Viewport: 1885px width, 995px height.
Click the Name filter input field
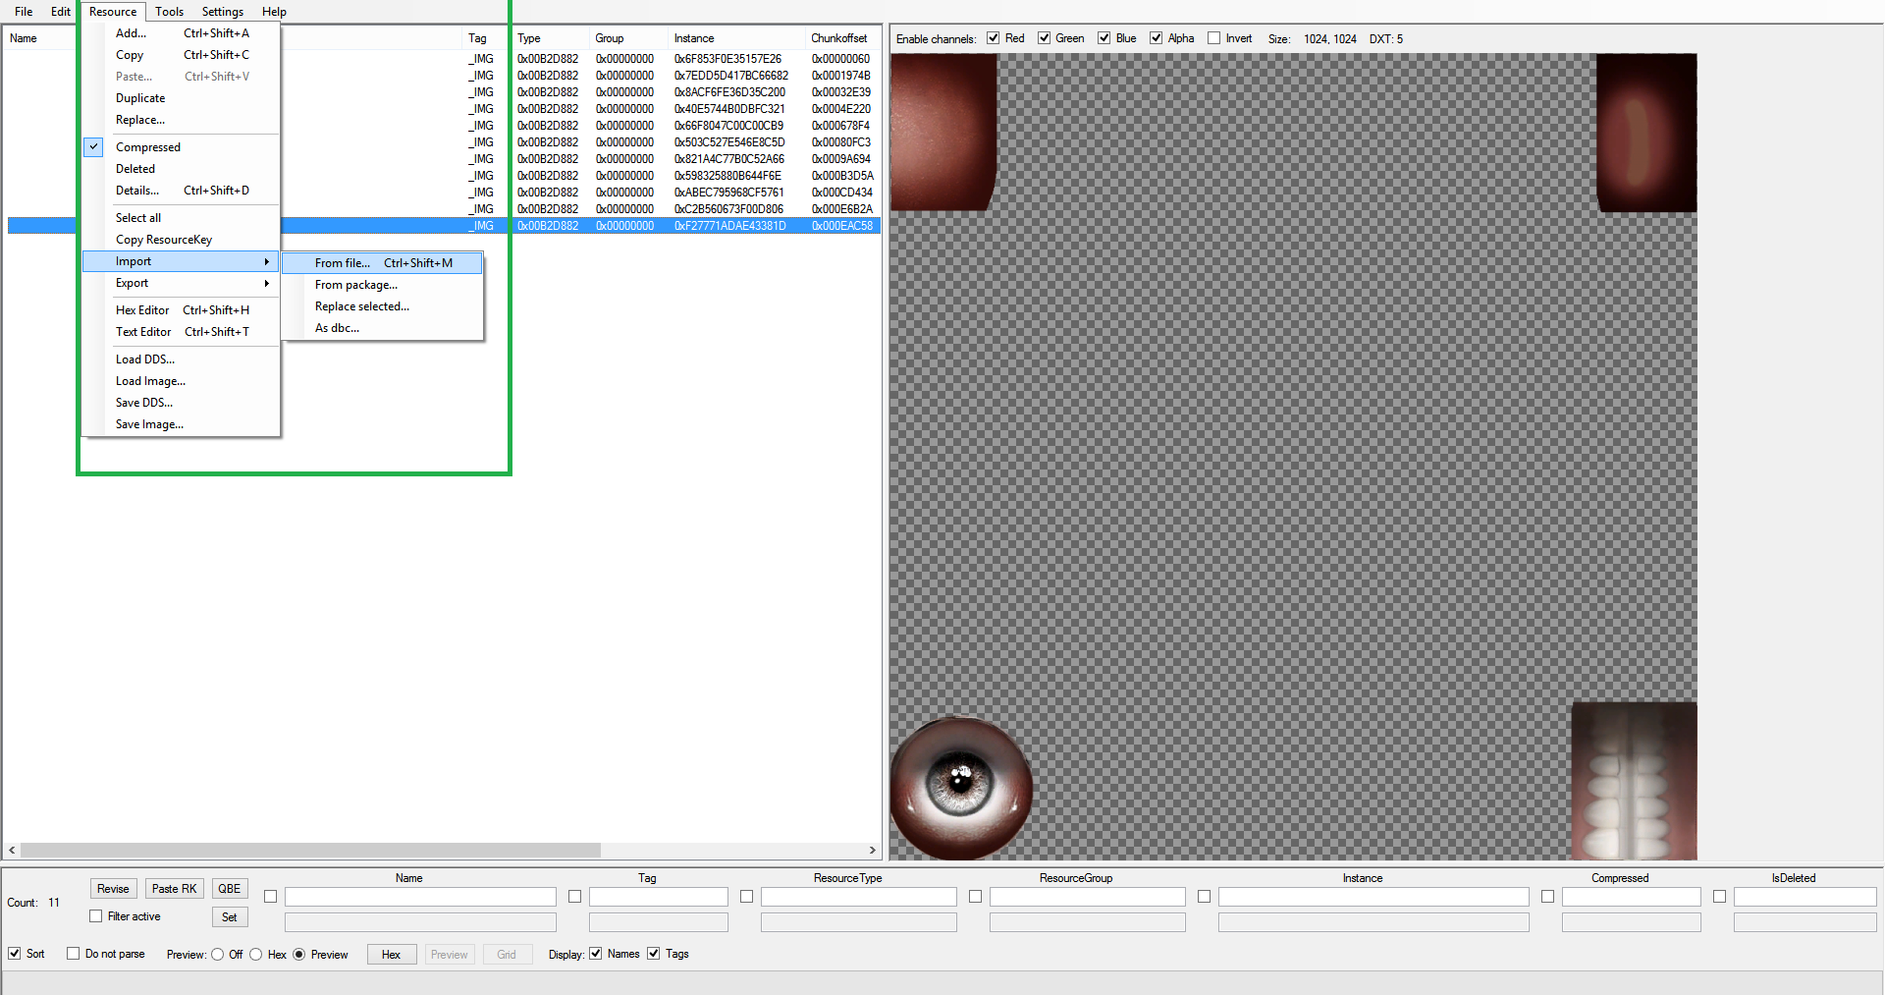(420, 897)
